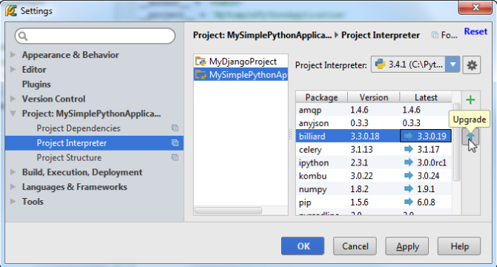Click the horizontal scrollbar under project list
This screenshot has width=497, height=267.
pos(228,211)
